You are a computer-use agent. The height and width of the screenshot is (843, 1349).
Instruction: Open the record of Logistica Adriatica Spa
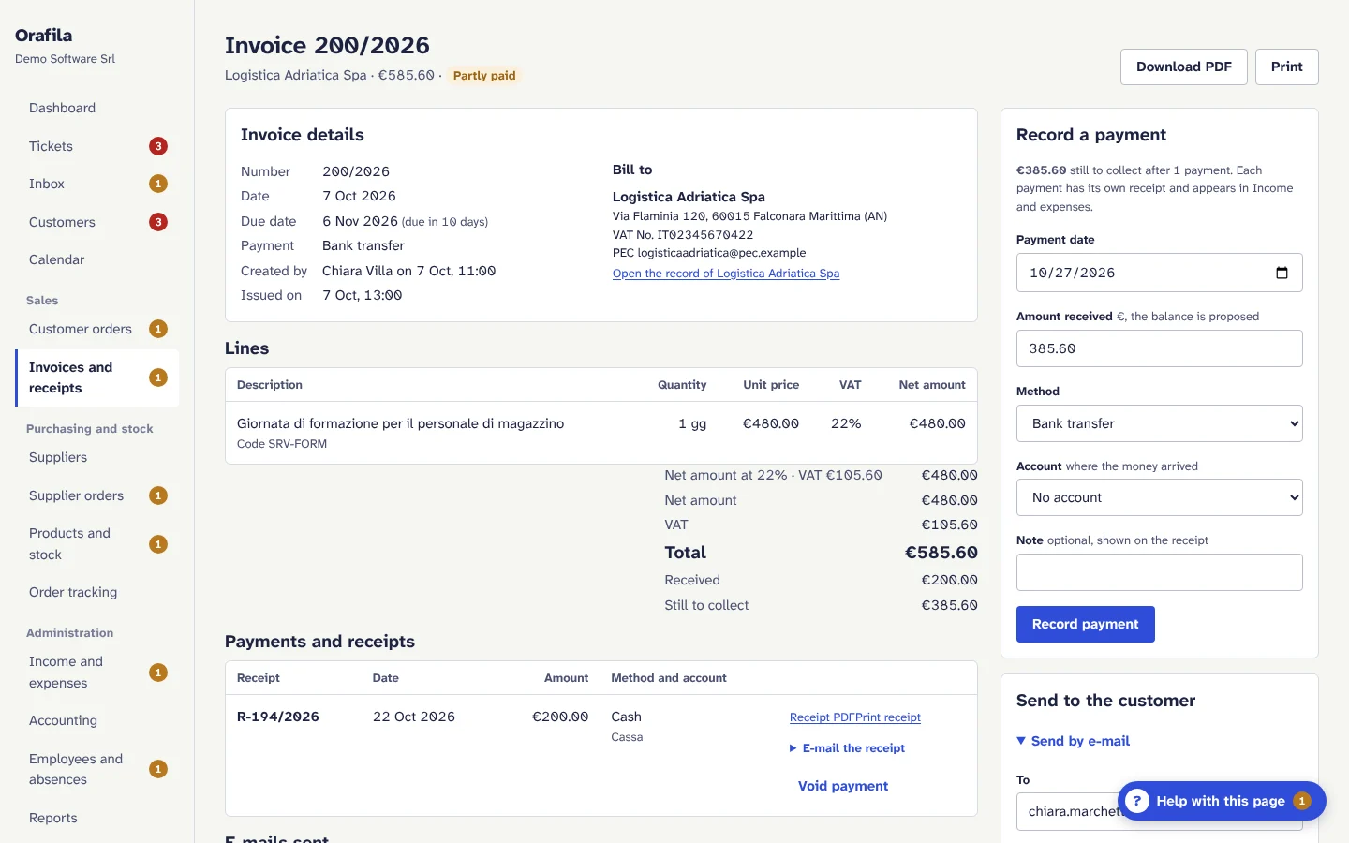(x=726, y=274)
